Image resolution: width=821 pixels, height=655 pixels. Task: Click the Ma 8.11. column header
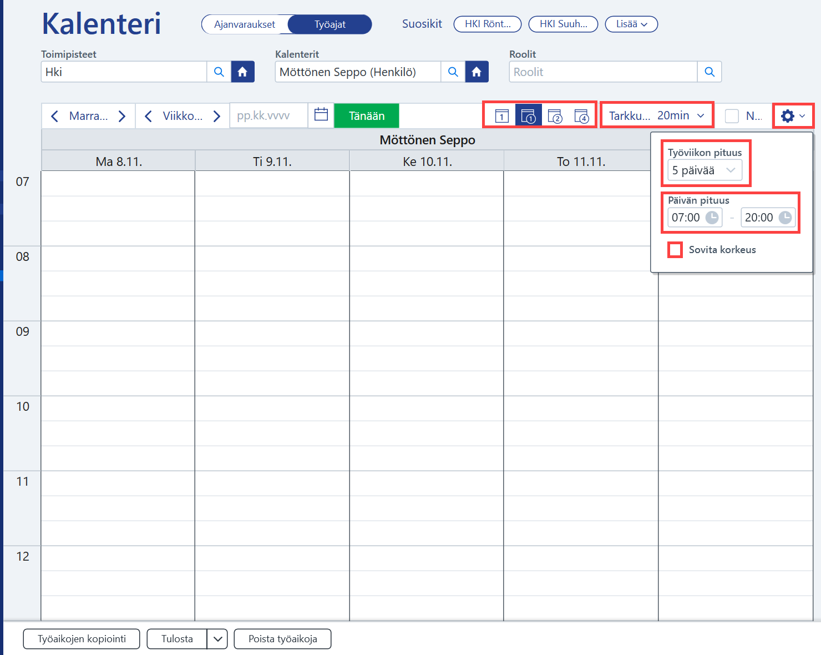tap(119, 162)
